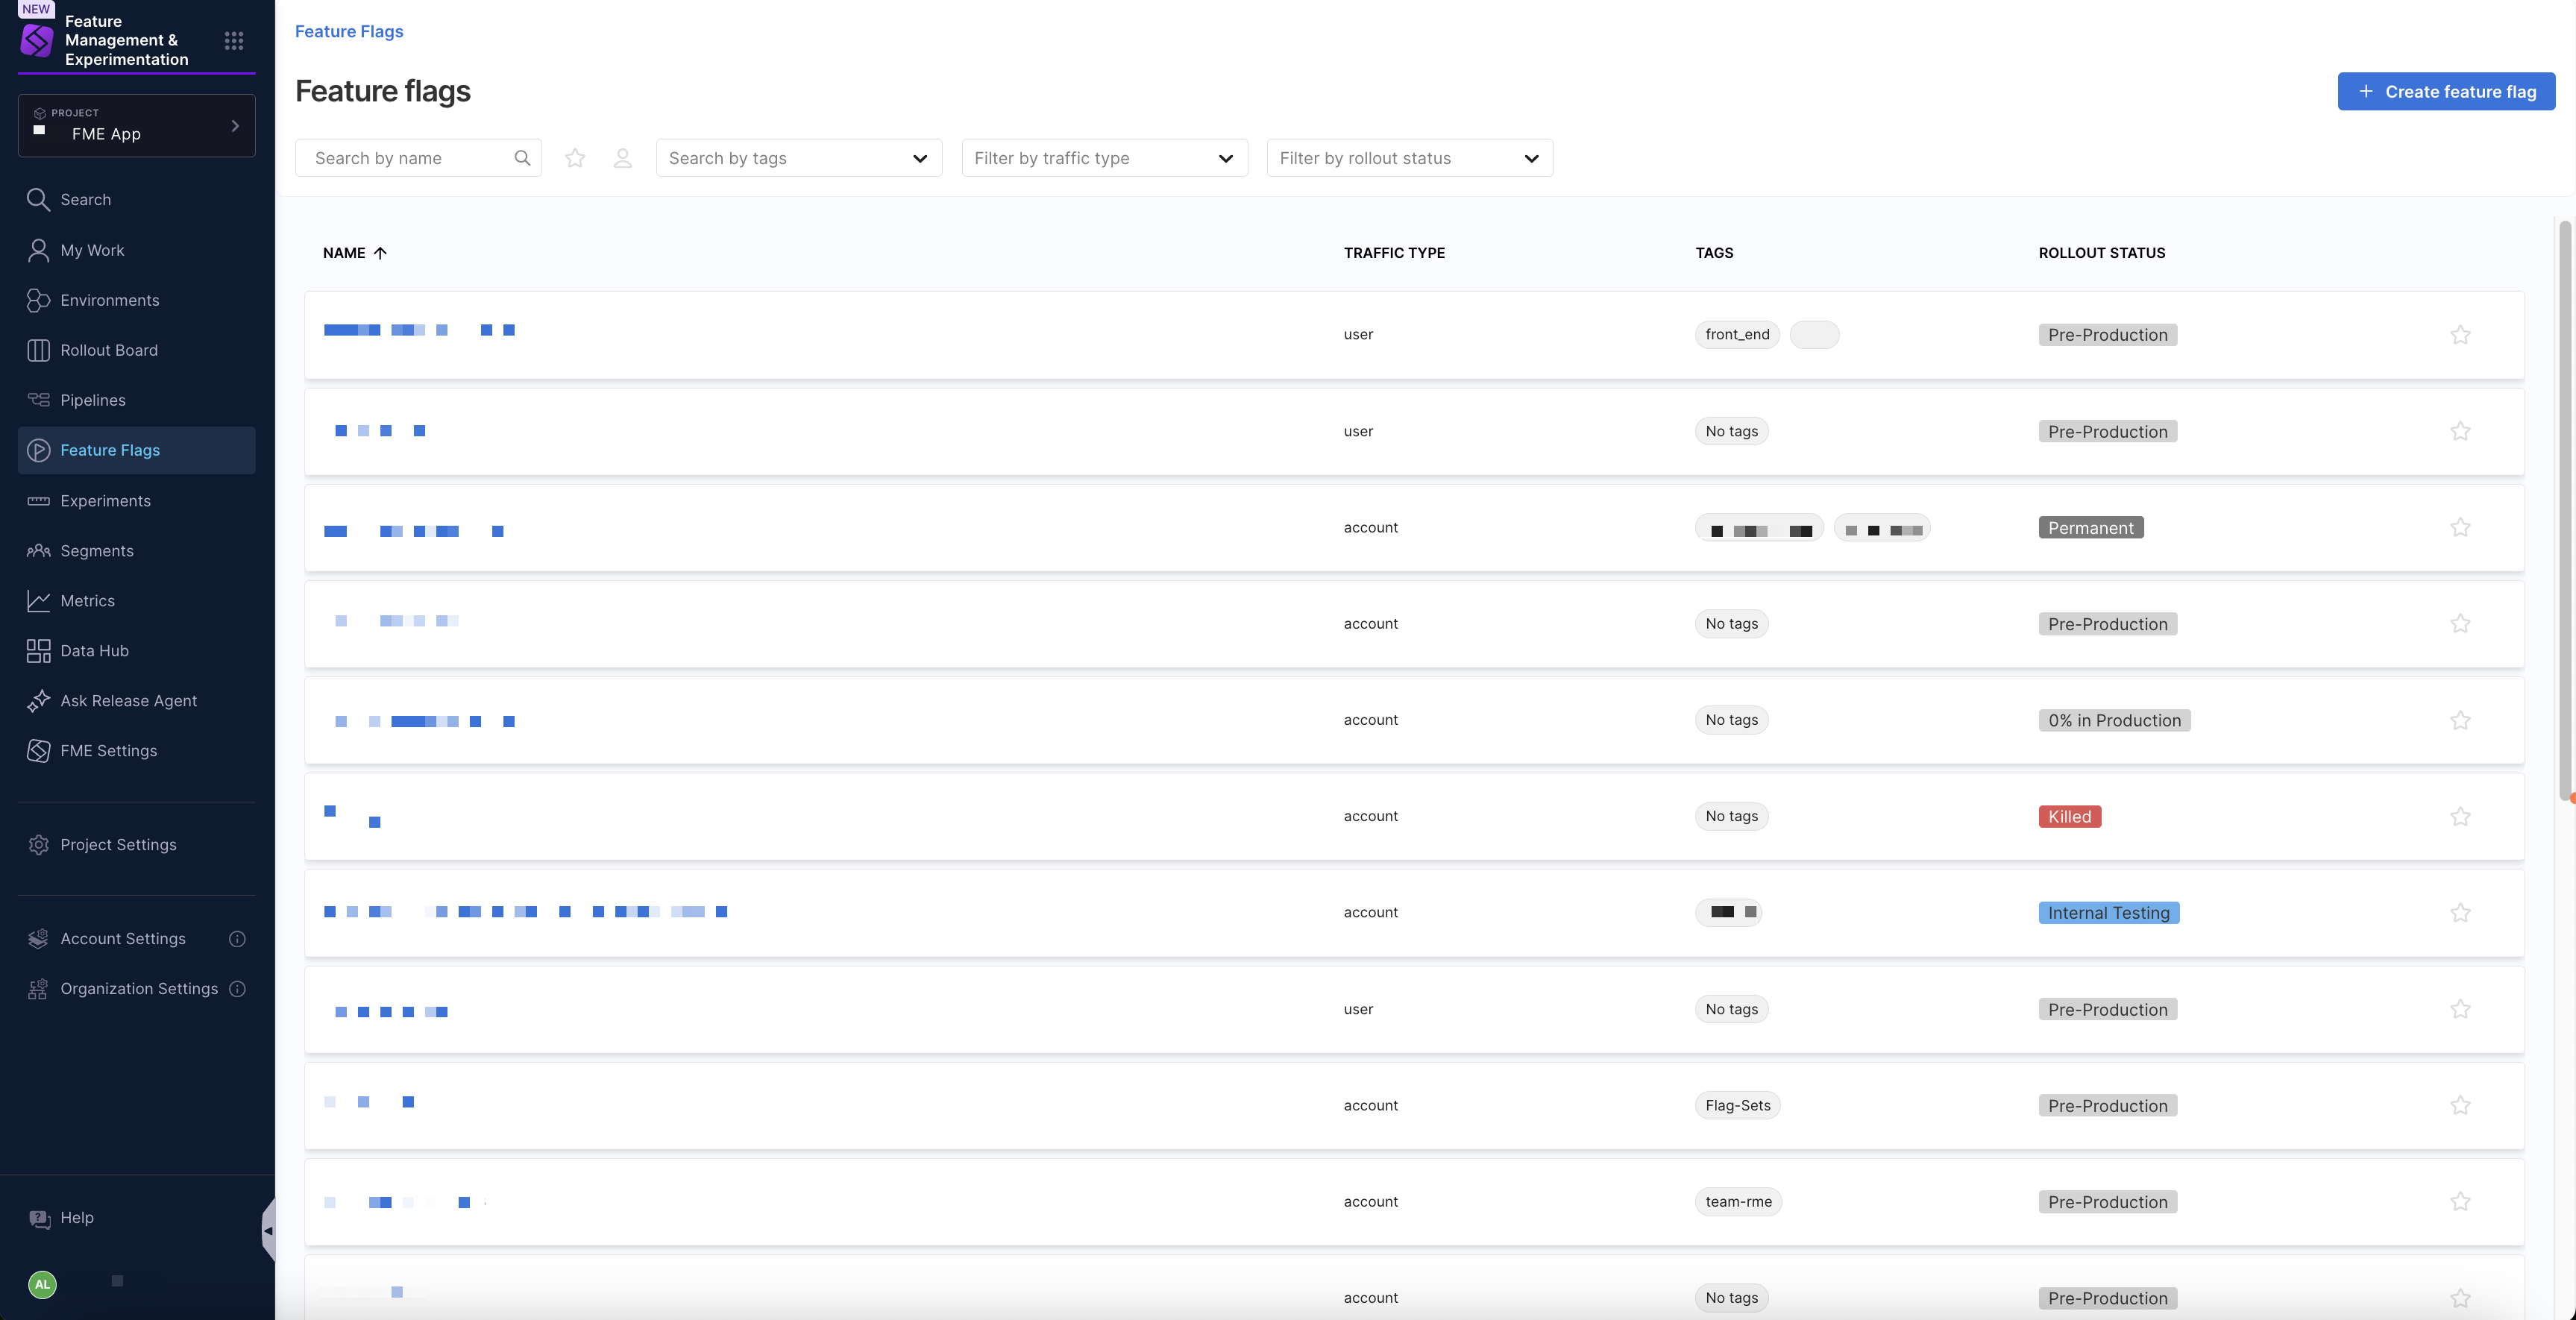Open the Filter by rollout status dropdown
Viewport: 2576px width, 1320px height.
1409,158
